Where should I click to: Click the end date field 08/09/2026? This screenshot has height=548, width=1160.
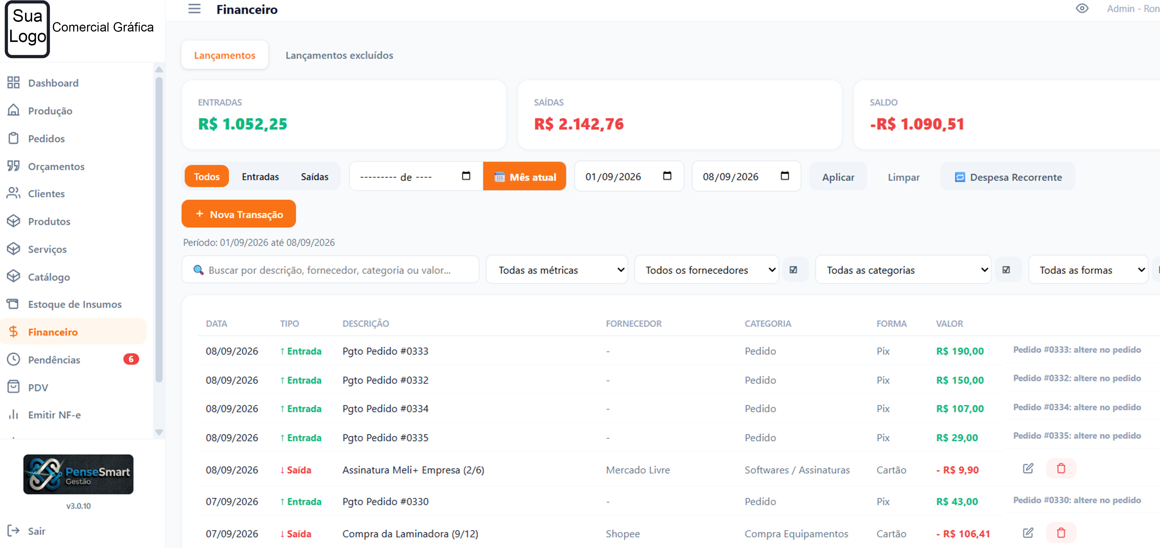click(747, 176)
